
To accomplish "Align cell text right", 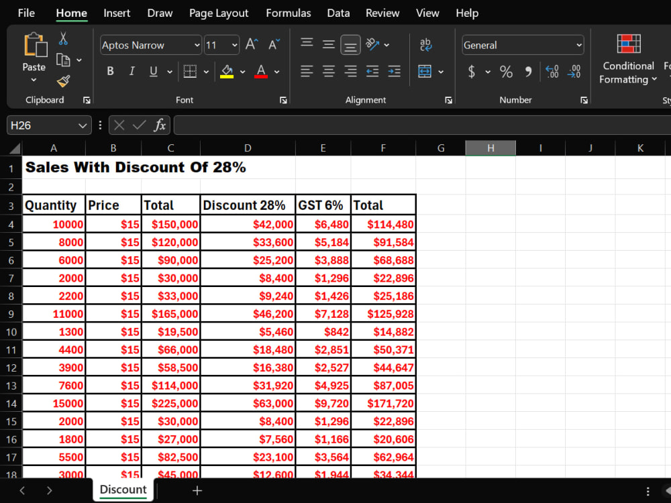I will 350,72.
